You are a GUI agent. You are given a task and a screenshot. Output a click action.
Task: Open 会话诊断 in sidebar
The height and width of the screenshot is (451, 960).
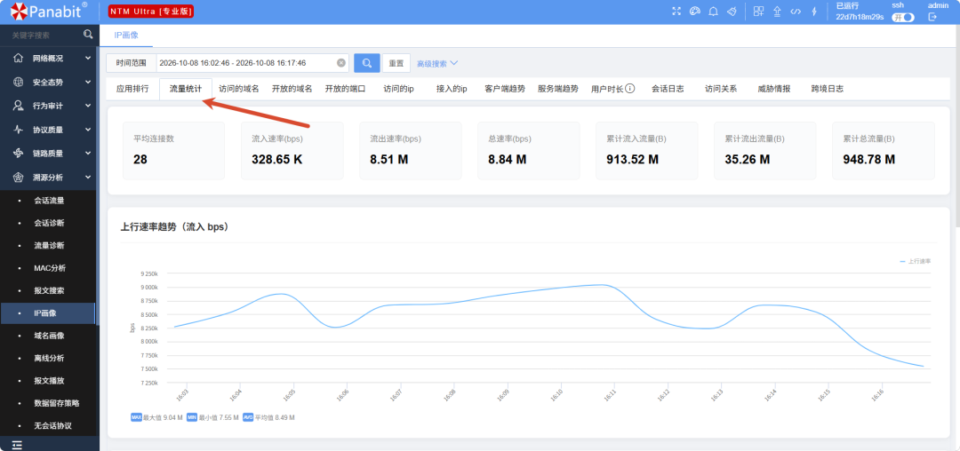(x=49, y=223)
